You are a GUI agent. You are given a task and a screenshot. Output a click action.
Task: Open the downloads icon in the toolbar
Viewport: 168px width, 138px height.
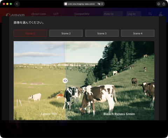159,4
